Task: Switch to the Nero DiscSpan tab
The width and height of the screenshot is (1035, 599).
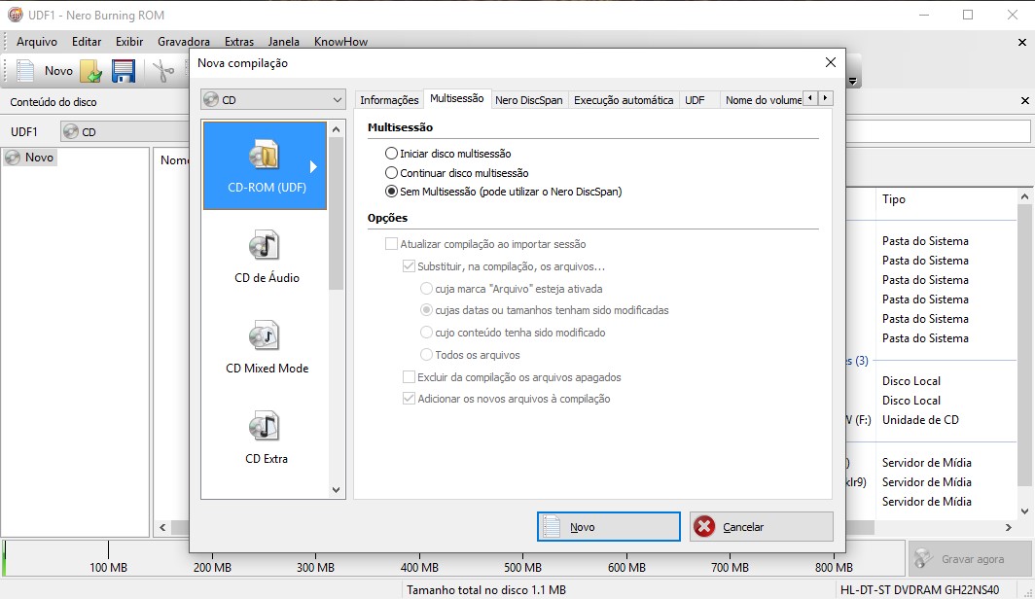Action: (529, 99)
